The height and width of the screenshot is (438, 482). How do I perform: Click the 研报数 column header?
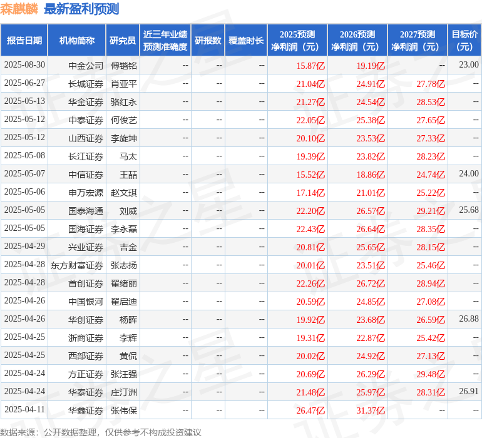[x=208, y=40]
